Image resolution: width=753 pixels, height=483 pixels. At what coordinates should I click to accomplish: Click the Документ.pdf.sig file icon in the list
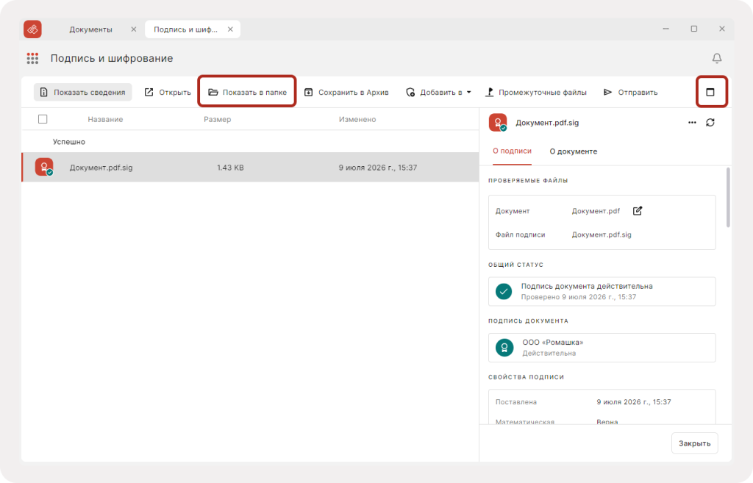(x=44, y=167)
